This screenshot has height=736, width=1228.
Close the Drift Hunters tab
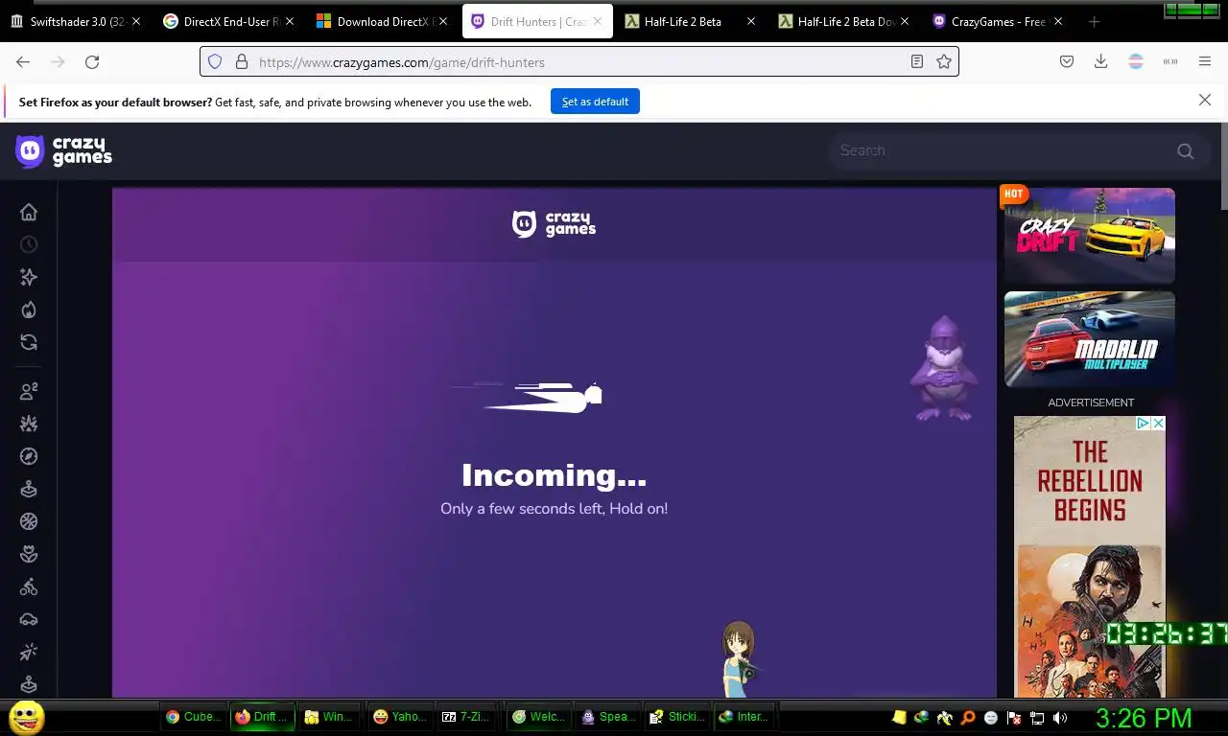(597, 21)
